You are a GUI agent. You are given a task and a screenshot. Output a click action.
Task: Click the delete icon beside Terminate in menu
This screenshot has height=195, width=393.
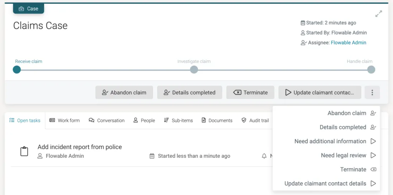click(373, 169)
